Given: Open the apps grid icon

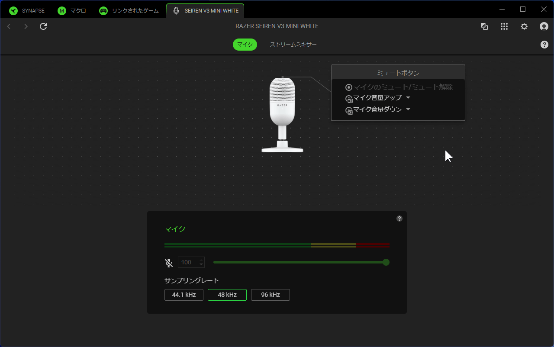Looking at the screenshot, I should pyautogui.click(x=504, y=26).
